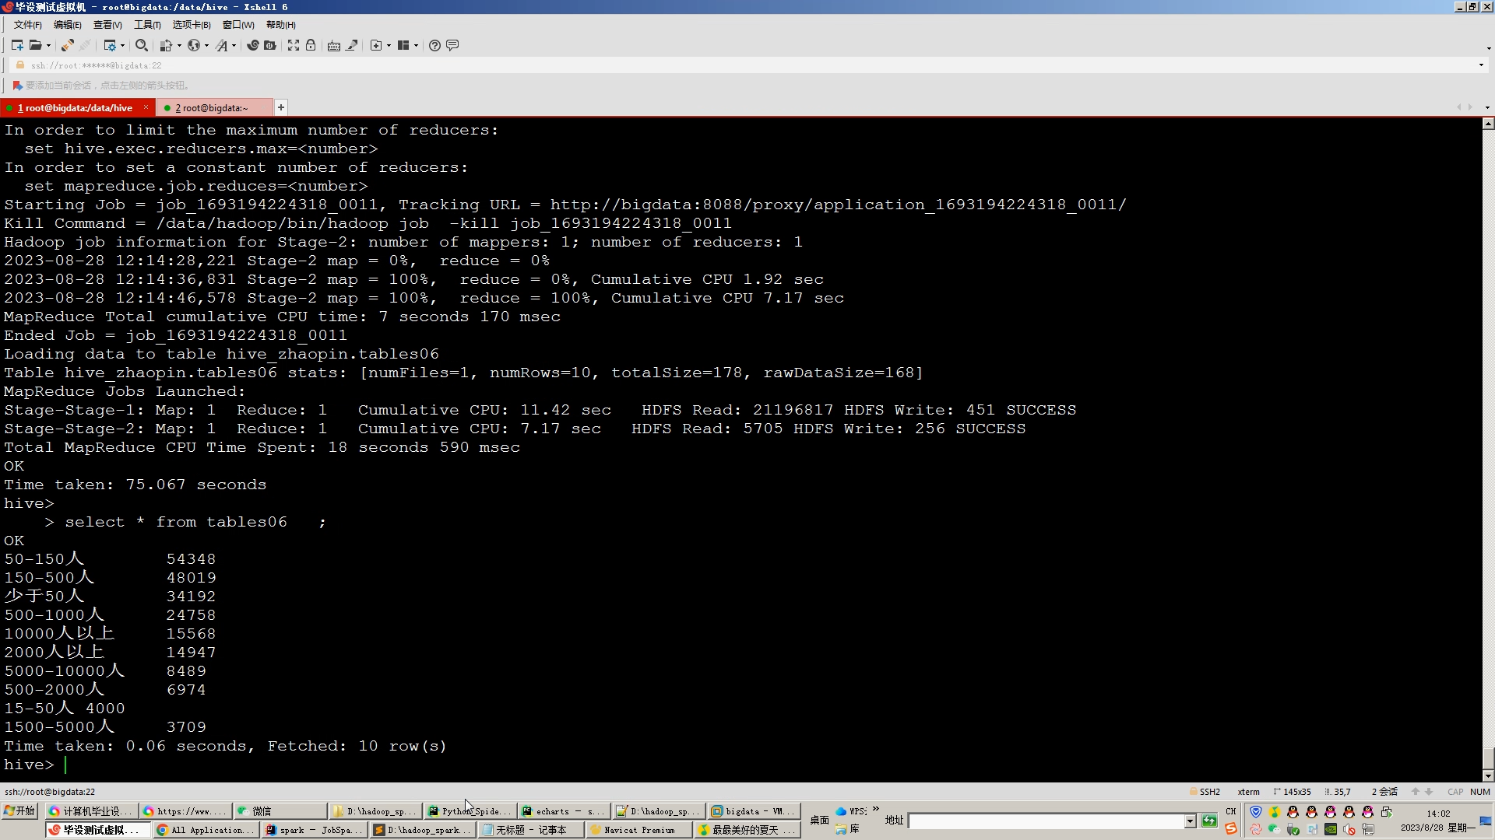Switch to tab 2 root@bigdata:~
The image size is (1495, 840).
(212, 108)
